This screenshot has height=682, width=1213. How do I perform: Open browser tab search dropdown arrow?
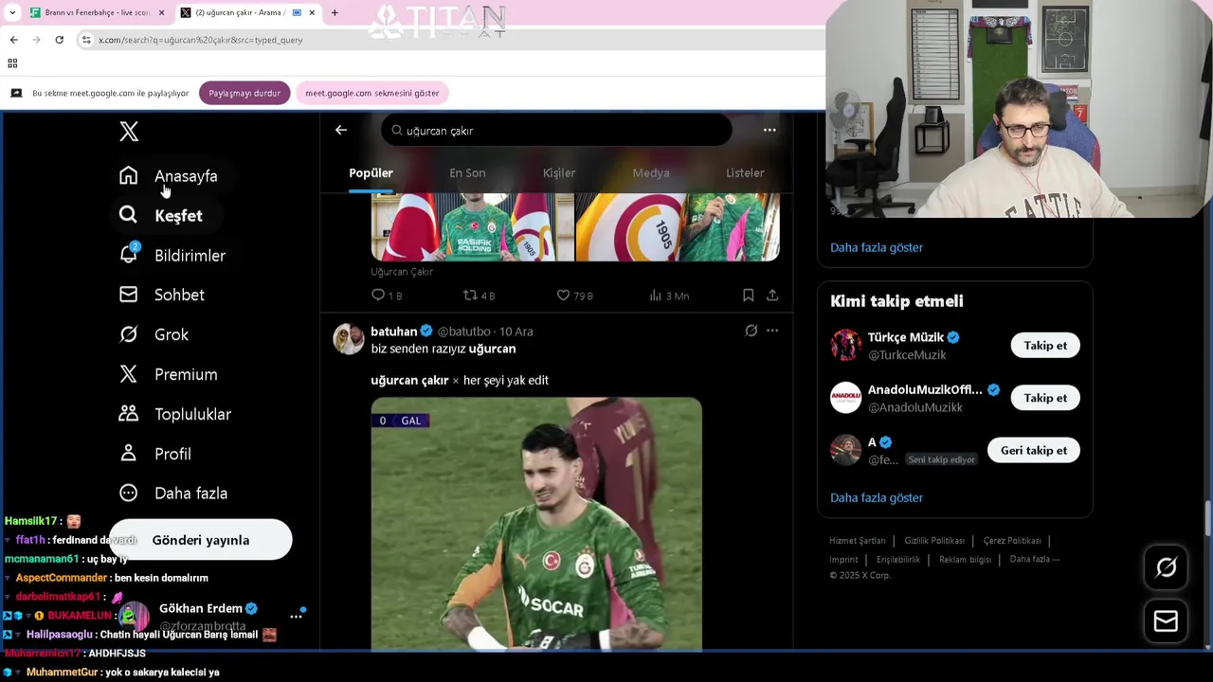click(x=11, y=13)
